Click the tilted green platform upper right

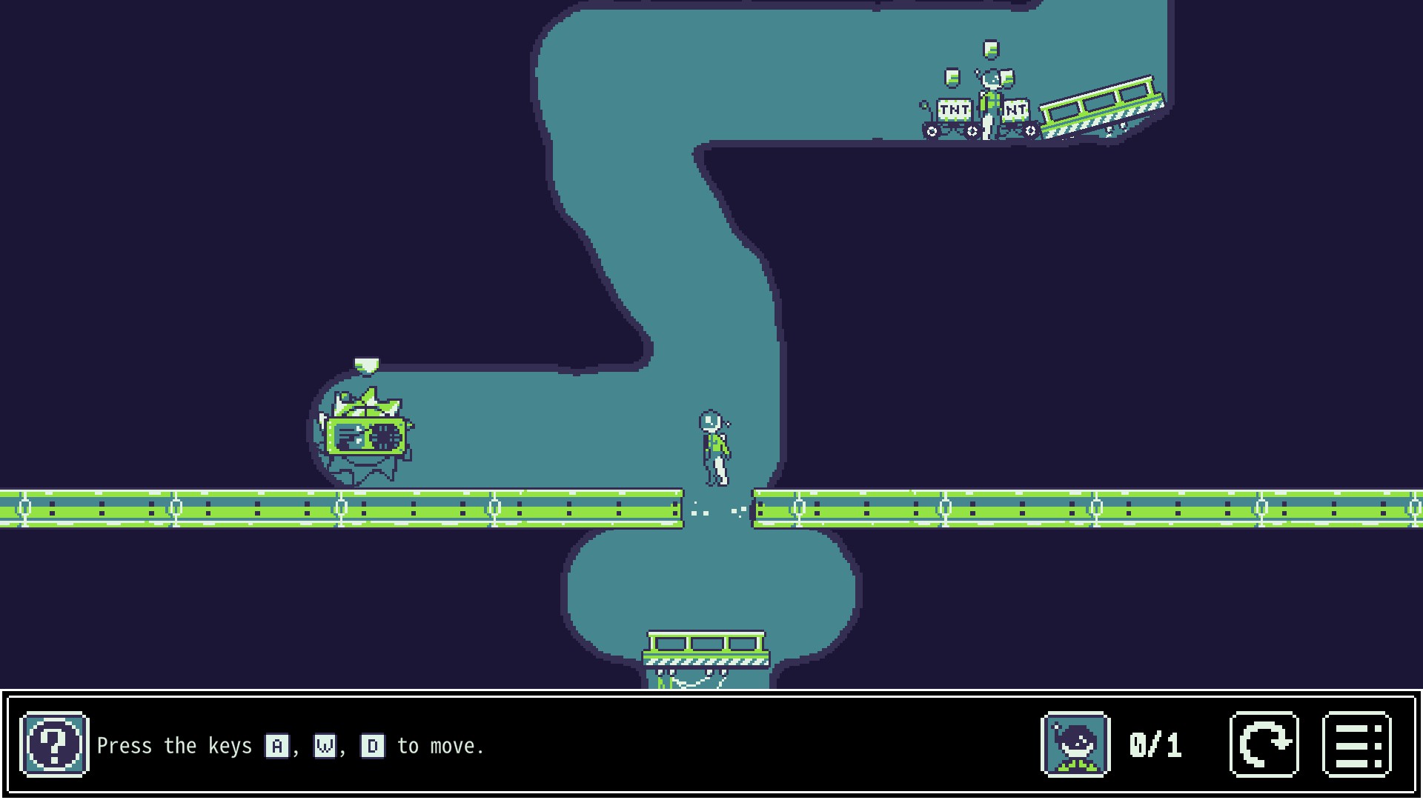[x=1101, y=107]
